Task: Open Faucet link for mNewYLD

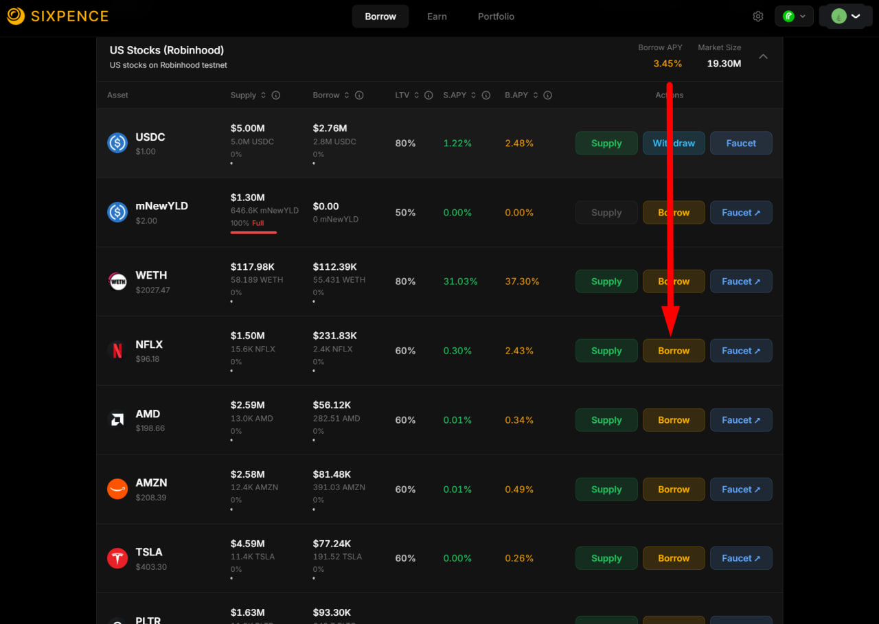Action: click(741, 212)
